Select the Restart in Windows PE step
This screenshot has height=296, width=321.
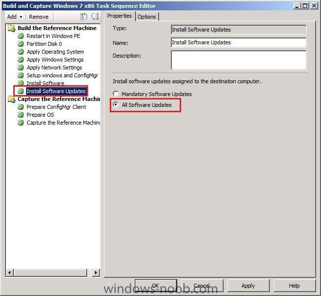[53, 36]
